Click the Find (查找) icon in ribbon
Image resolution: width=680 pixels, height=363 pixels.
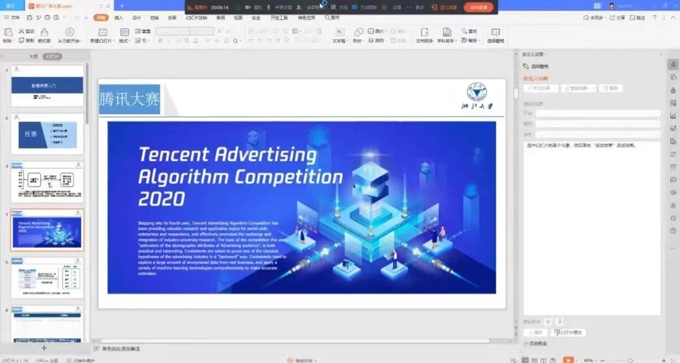[x=464, y=31]
